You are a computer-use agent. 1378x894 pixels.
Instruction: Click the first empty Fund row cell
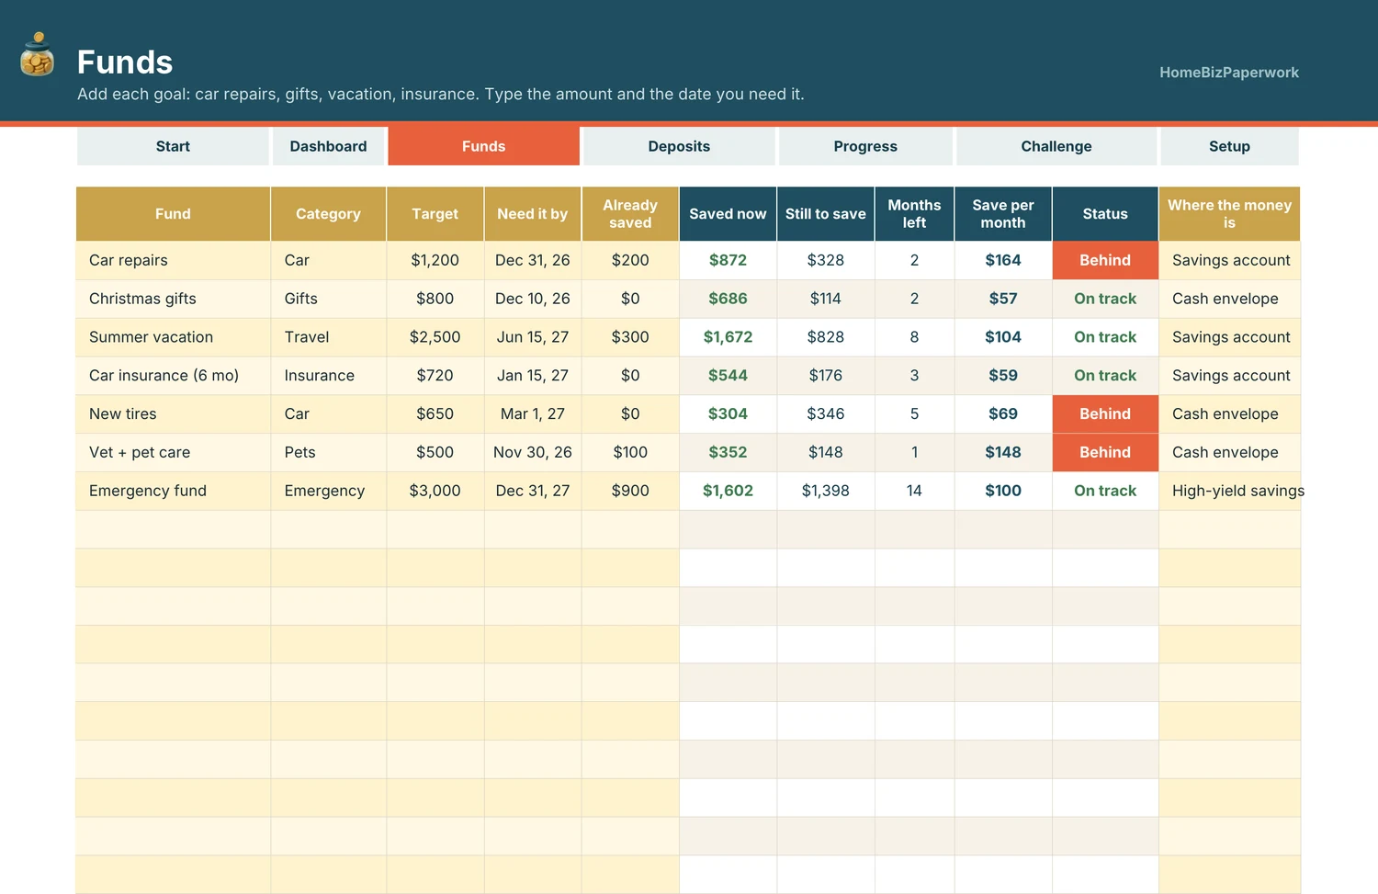coord(173,529)
